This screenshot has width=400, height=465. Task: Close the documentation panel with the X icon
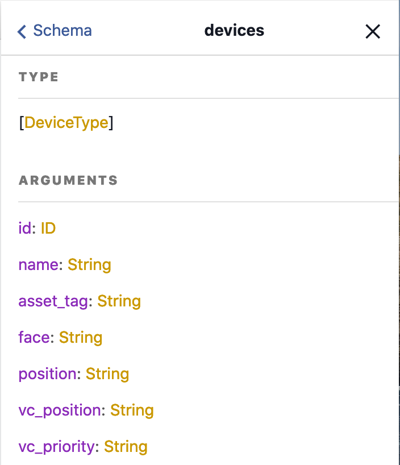(373, 31)
